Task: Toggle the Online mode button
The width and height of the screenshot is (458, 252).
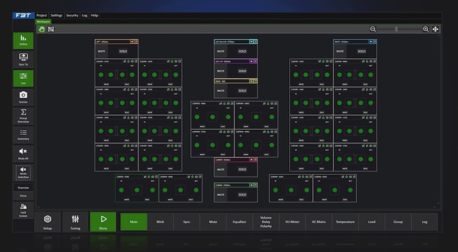Action: click(23, 41)
